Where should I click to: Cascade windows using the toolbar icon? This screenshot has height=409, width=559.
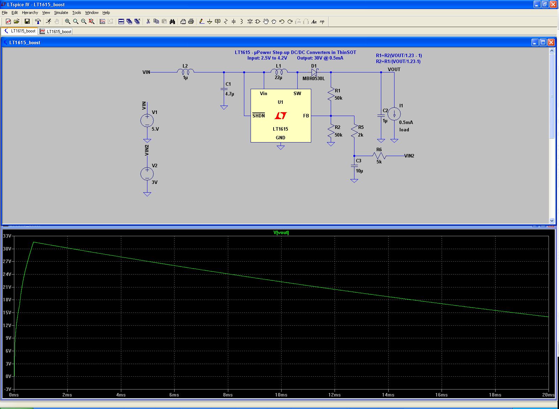click(129, 22)
